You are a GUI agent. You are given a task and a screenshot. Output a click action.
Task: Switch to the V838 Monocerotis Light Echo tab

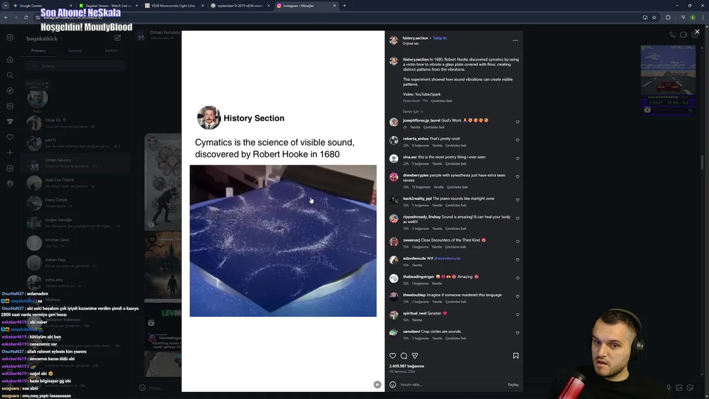pos(173,6)
